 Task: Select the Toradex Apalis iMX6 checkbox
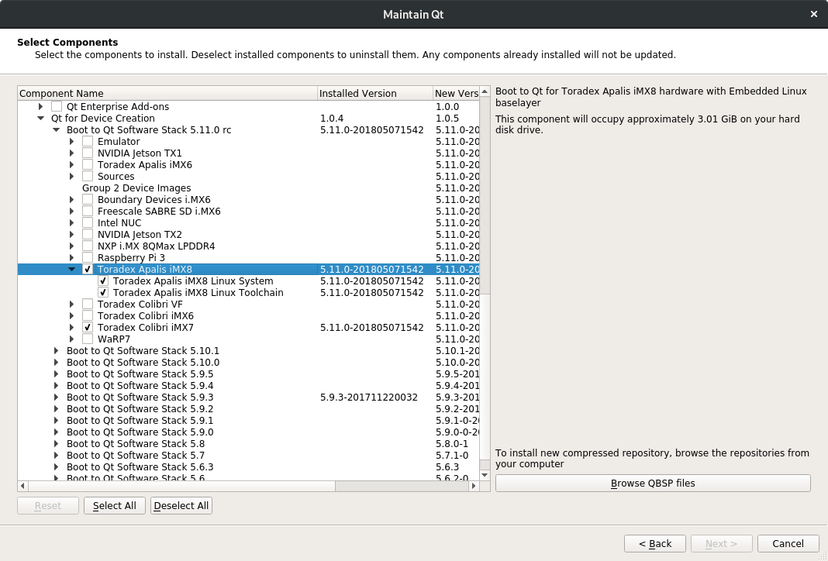tap(88, 165)
